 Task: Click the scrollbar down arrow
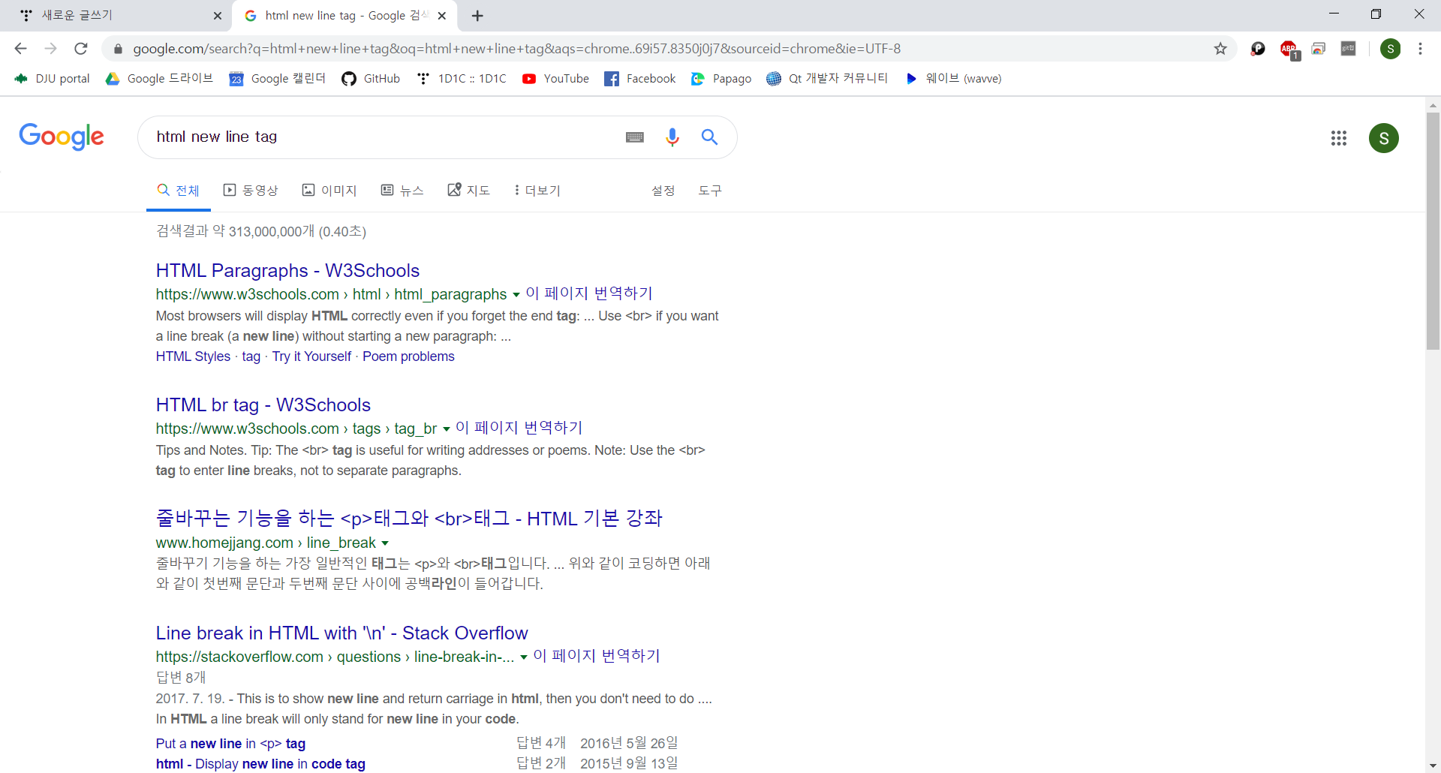(1433, 765)
